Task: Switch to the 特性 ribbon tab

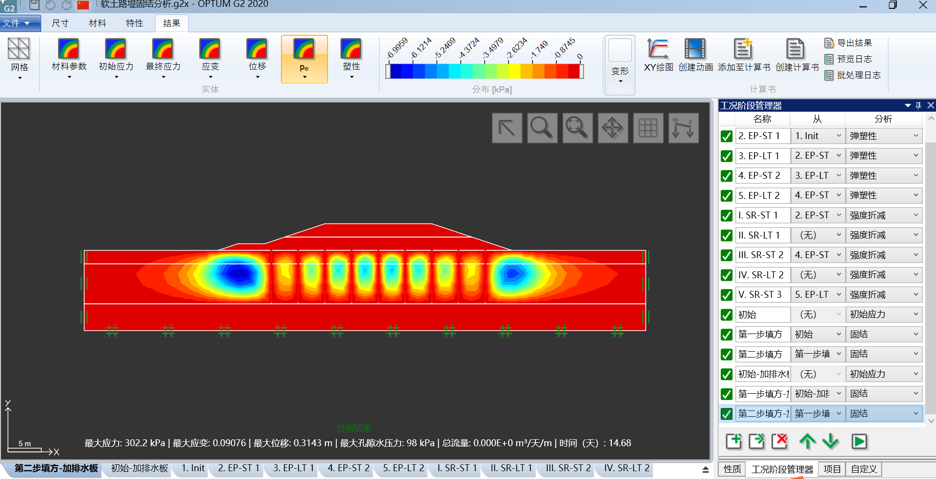Action: pyautogui.click(x=134, y=23)
